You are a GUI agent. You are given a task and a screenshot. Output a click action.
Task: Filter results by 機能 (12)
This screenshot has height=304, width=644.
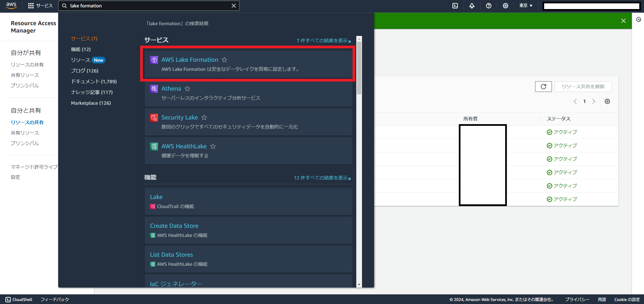(81, 49)
